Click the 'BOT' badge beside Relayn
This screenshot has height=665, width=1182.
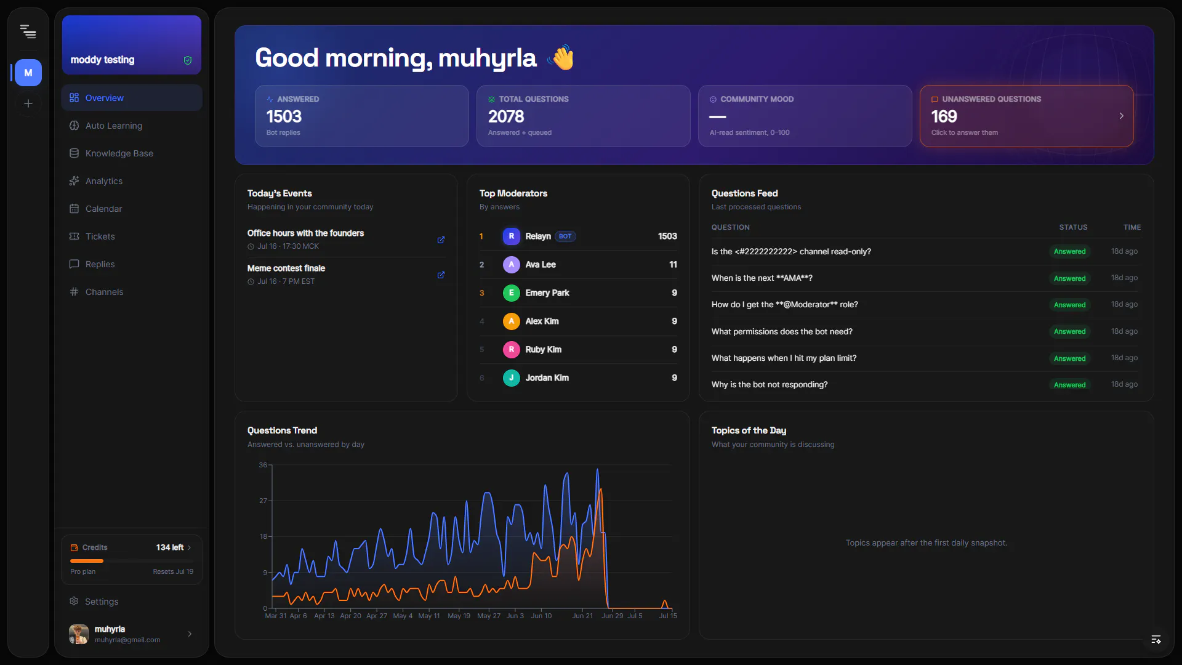[565, 236]
